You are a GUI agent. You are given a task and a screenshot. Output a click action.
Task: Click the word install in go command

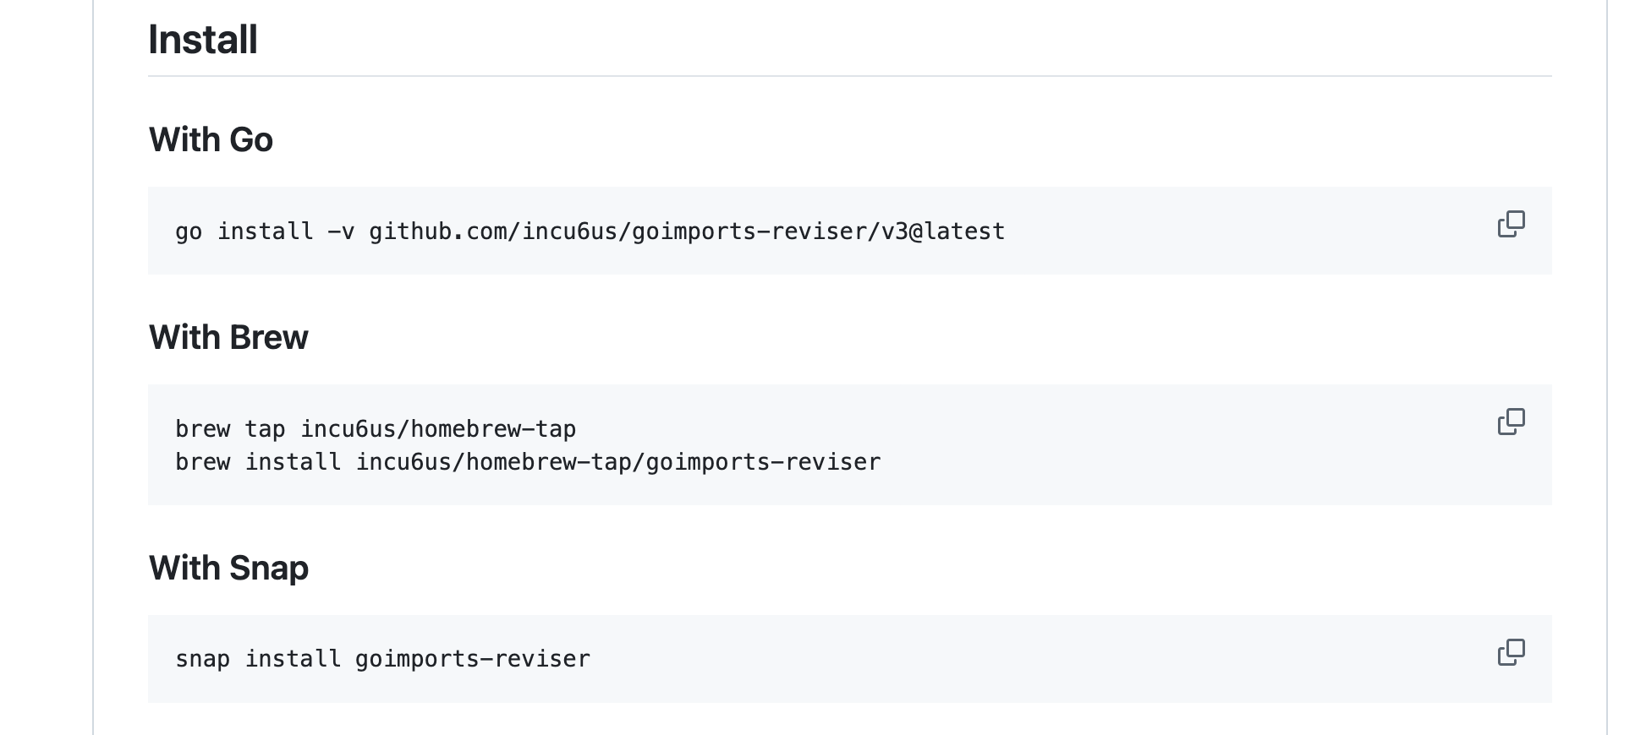click(265, 231)
